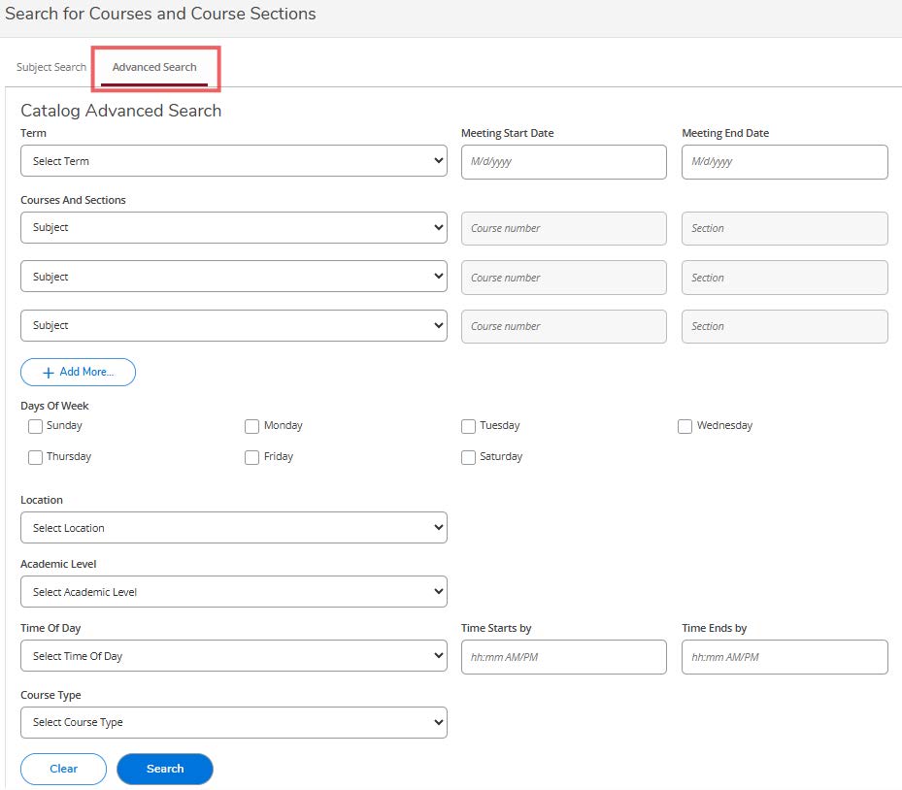Click the Clear button
This screenshot has height=790, width=902.
63,769
